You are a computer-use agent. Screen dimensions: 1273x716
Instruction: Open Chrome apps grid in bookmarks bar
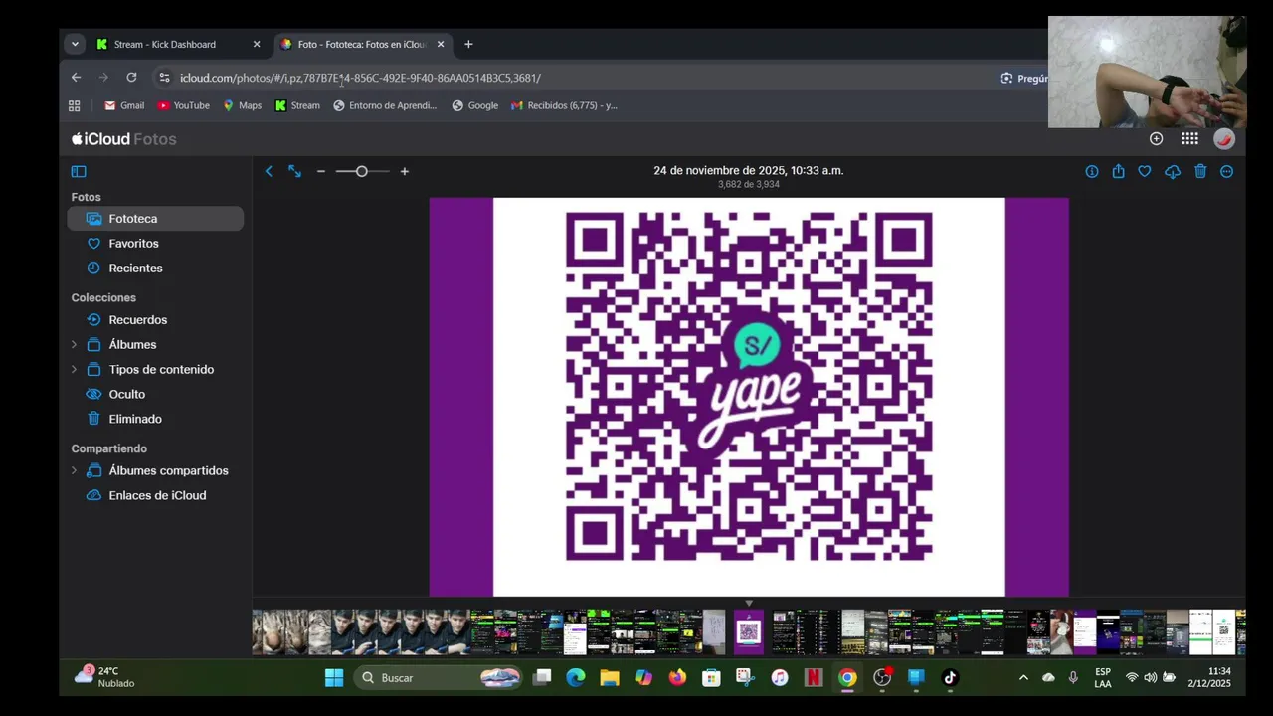tap(74, 105)
